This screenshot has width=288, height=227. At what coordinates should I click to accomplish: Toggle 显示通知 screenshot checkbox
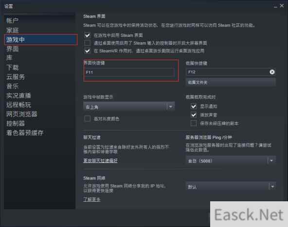click(x=194, y=106)
